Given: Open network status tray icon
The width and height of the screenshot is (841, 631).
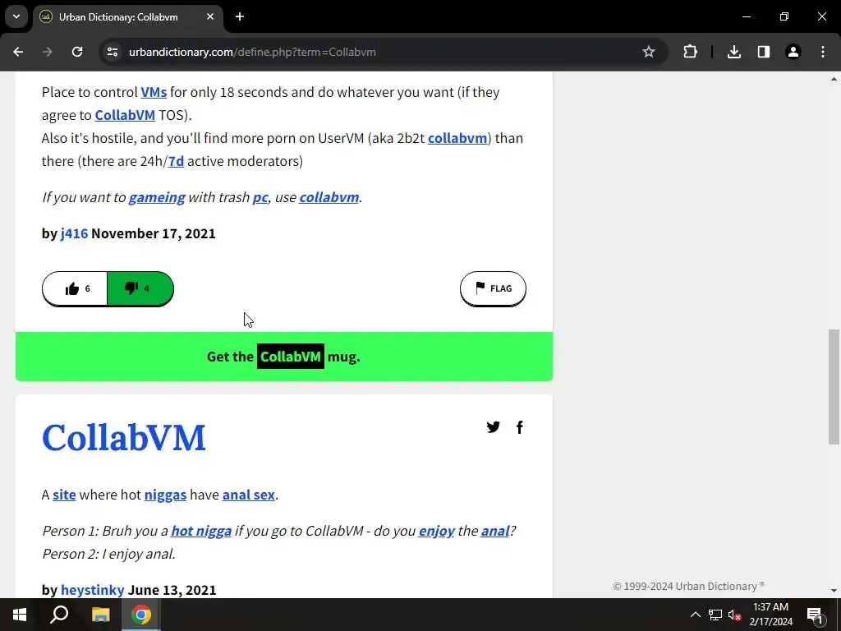Looking at the screenshot, I should pos(715,615).
